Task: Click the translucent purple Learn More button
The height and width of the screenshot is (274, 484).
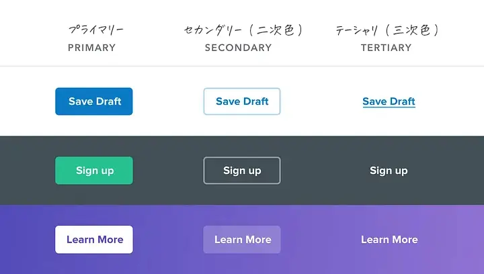Action: [242, 240]
